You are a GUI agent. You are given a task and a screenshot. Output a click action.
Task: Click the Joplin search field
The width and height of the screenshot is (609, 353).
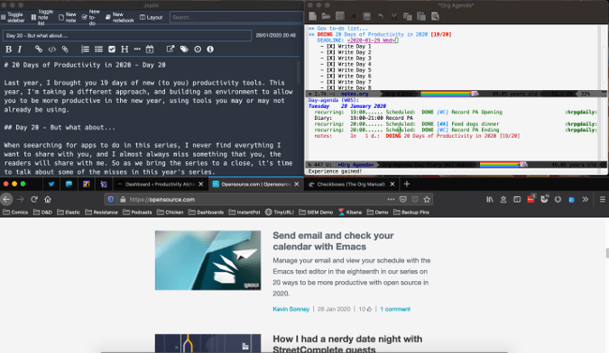pyautogui.click(x=236, y=17)
